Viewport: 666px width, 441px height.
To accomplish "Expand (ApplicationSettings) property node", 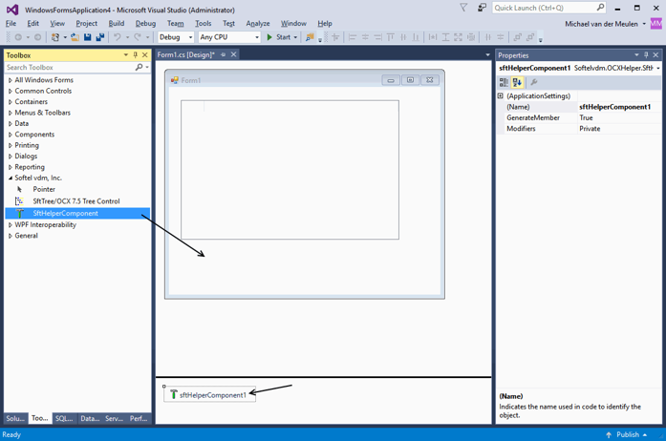I will click(501, 95).
